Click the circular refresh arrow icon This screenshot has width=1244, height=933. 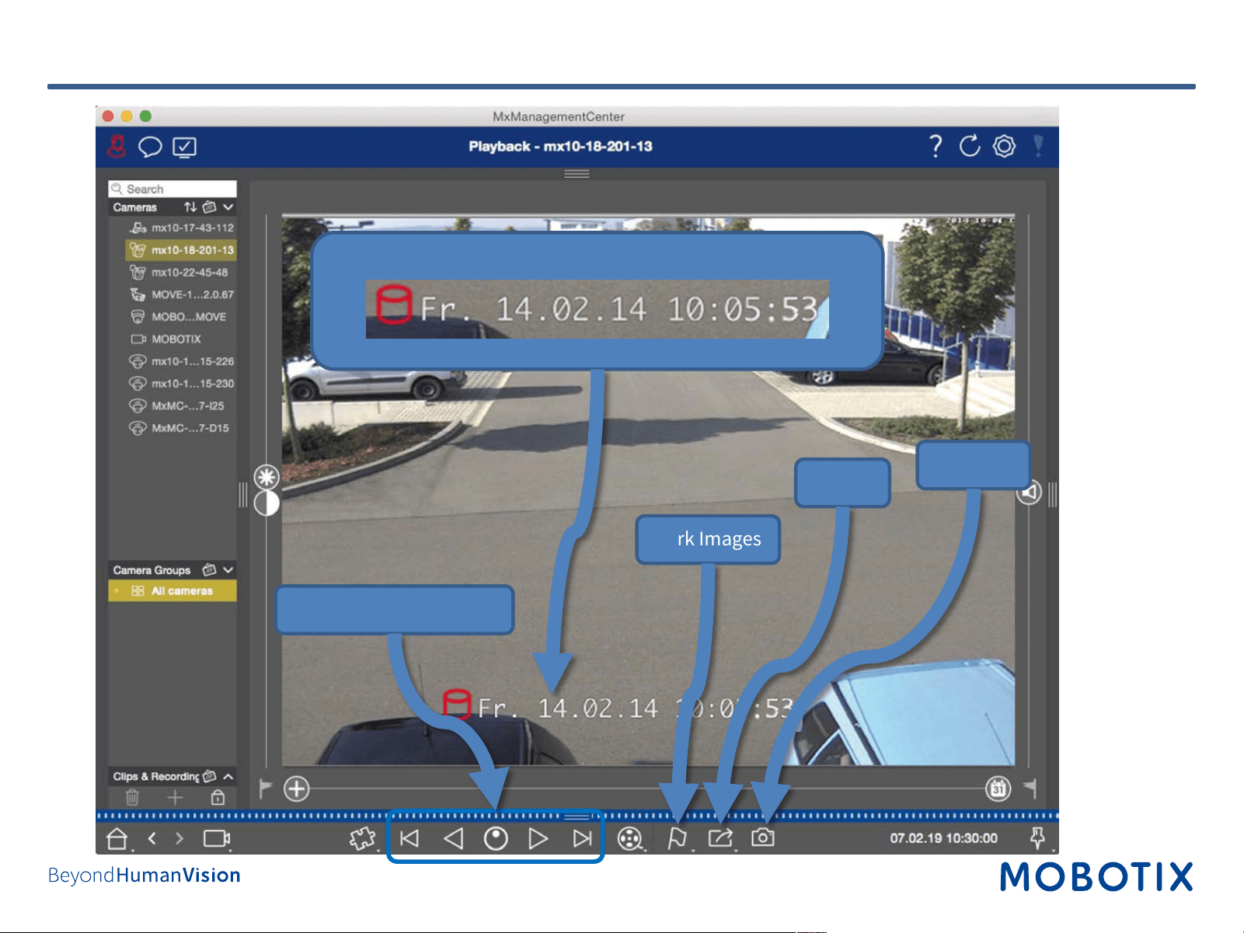click(970, 145)
